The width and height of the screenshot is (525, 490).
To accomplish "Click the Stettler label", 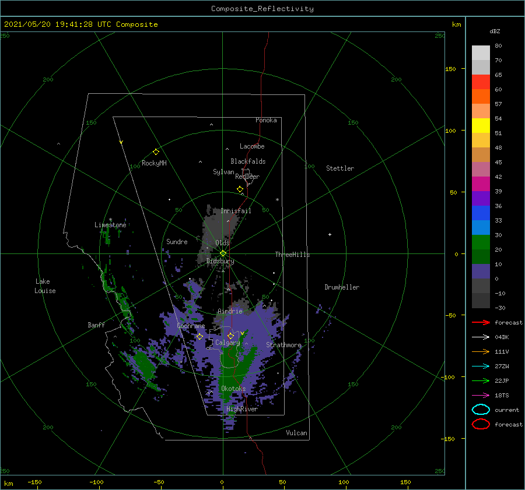I will [x=340, y=168].
